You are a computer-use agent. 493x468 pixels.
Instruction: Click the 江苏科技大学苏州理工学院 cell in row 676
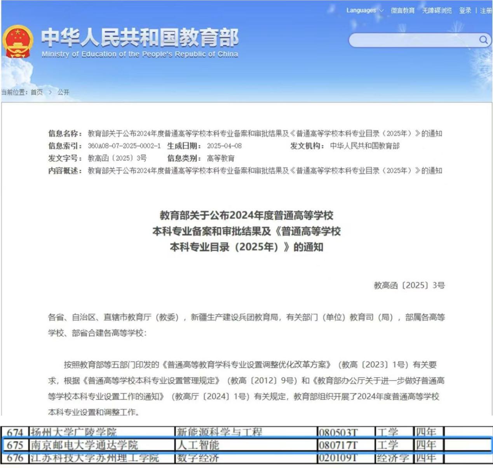click(95, 458)
